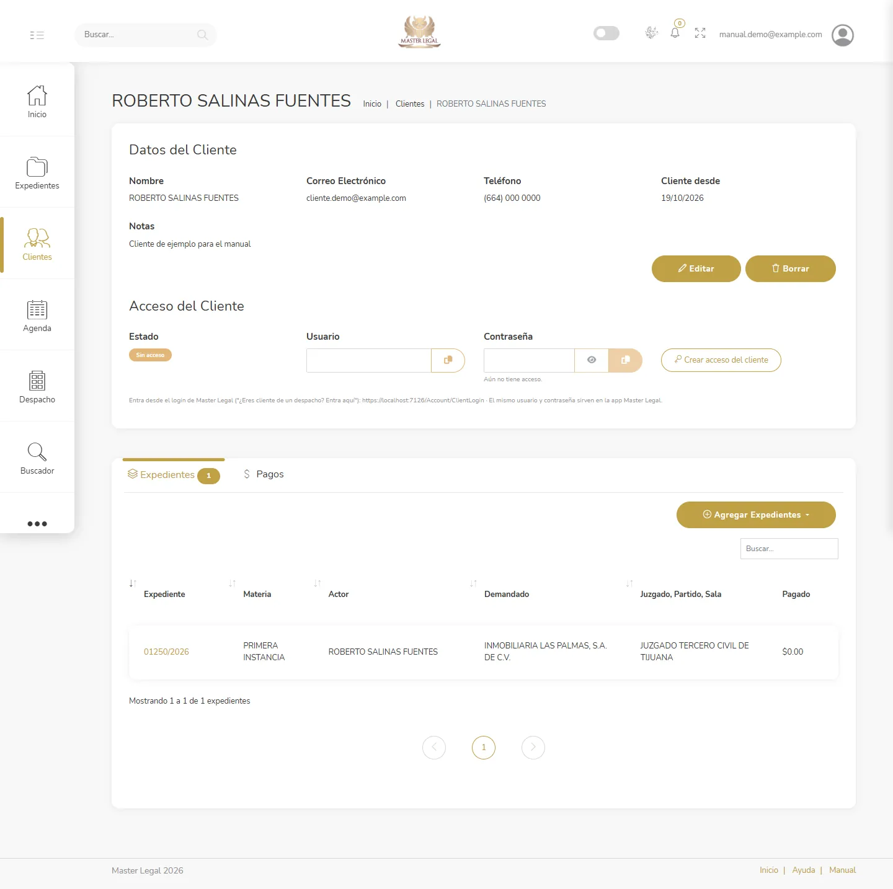Switch to fullscreen mode icon

point(700,33)
